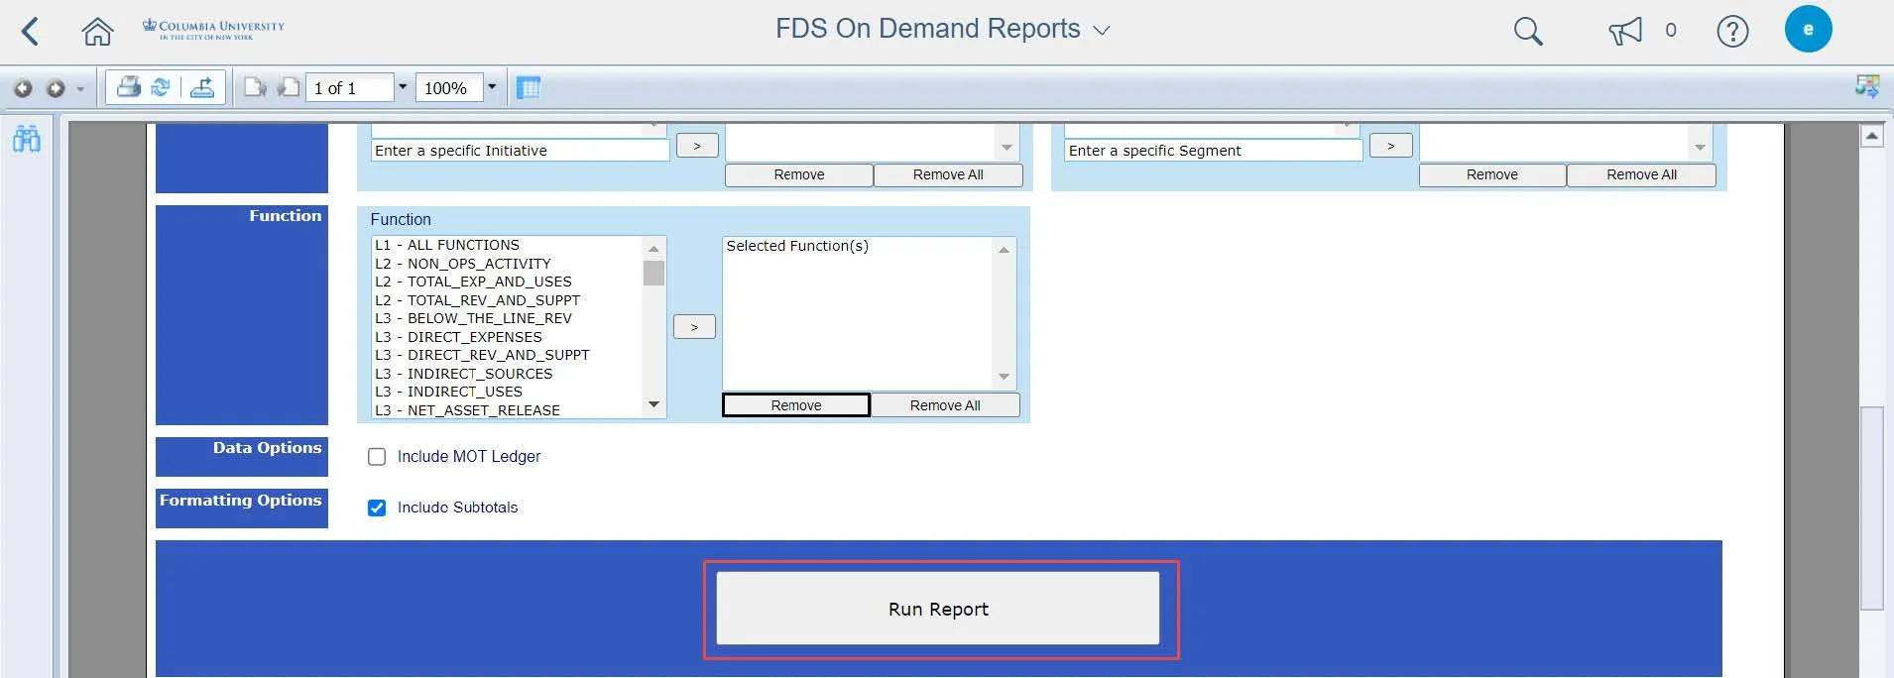
Task: Add the entered Initiative with > button
Action: 697,146
